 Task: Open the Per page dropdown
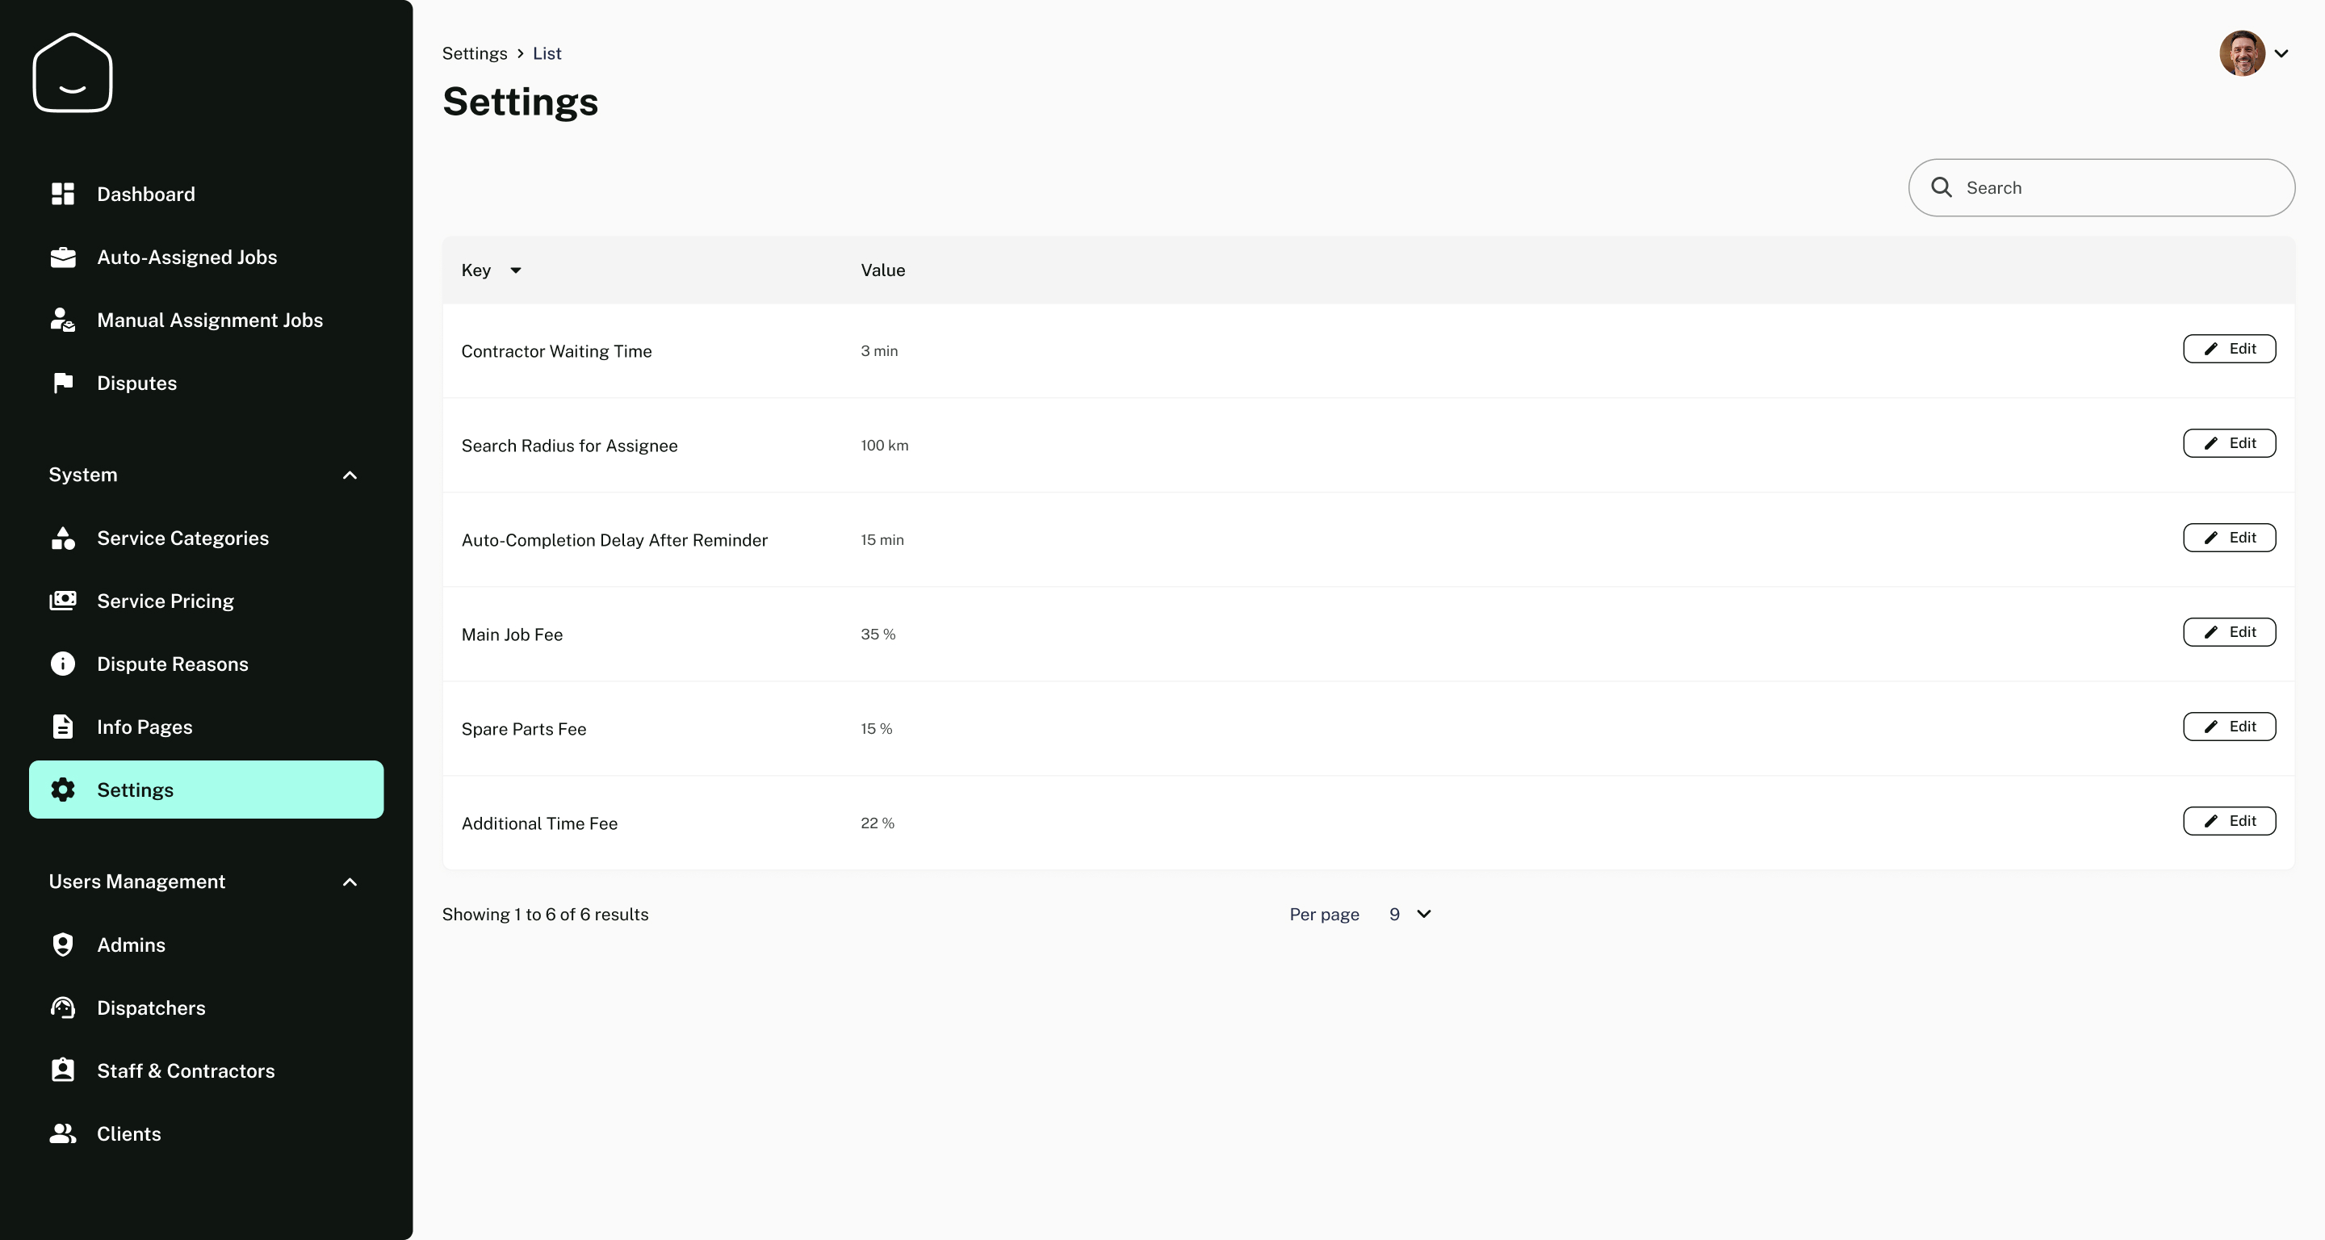(x=1410, y=914)
